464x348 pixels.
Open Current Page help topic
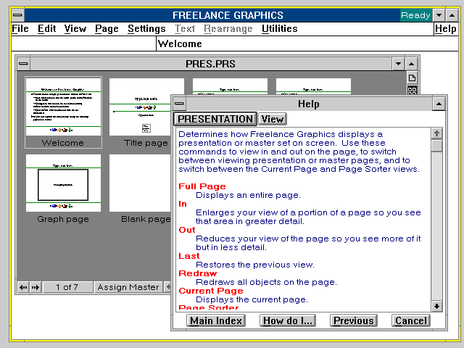coord(211,291)
